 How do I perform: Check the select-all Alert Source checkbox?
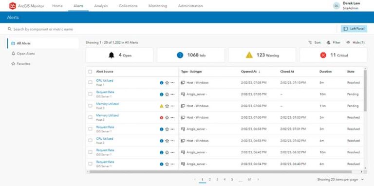pos(90,72)
